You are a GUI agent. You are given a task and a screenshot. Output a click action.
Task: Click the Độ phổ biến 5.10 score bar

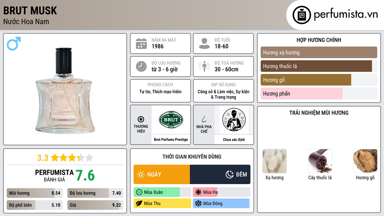34,205
